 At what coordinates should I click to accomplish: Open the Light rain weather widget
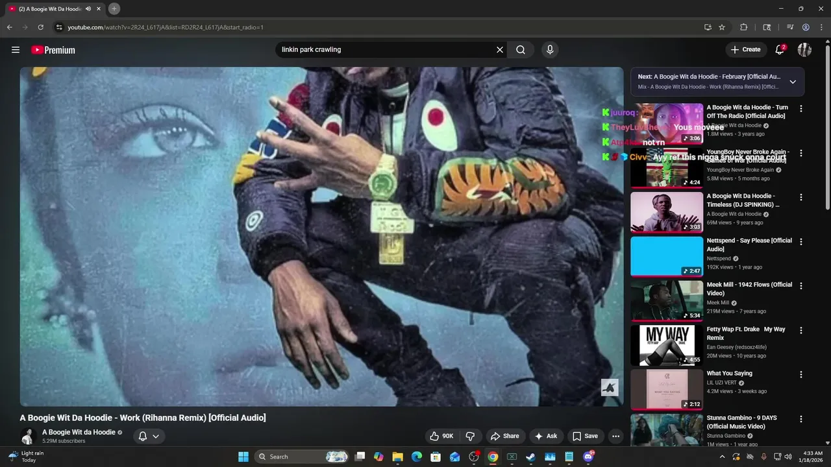(x=25, y=457)
